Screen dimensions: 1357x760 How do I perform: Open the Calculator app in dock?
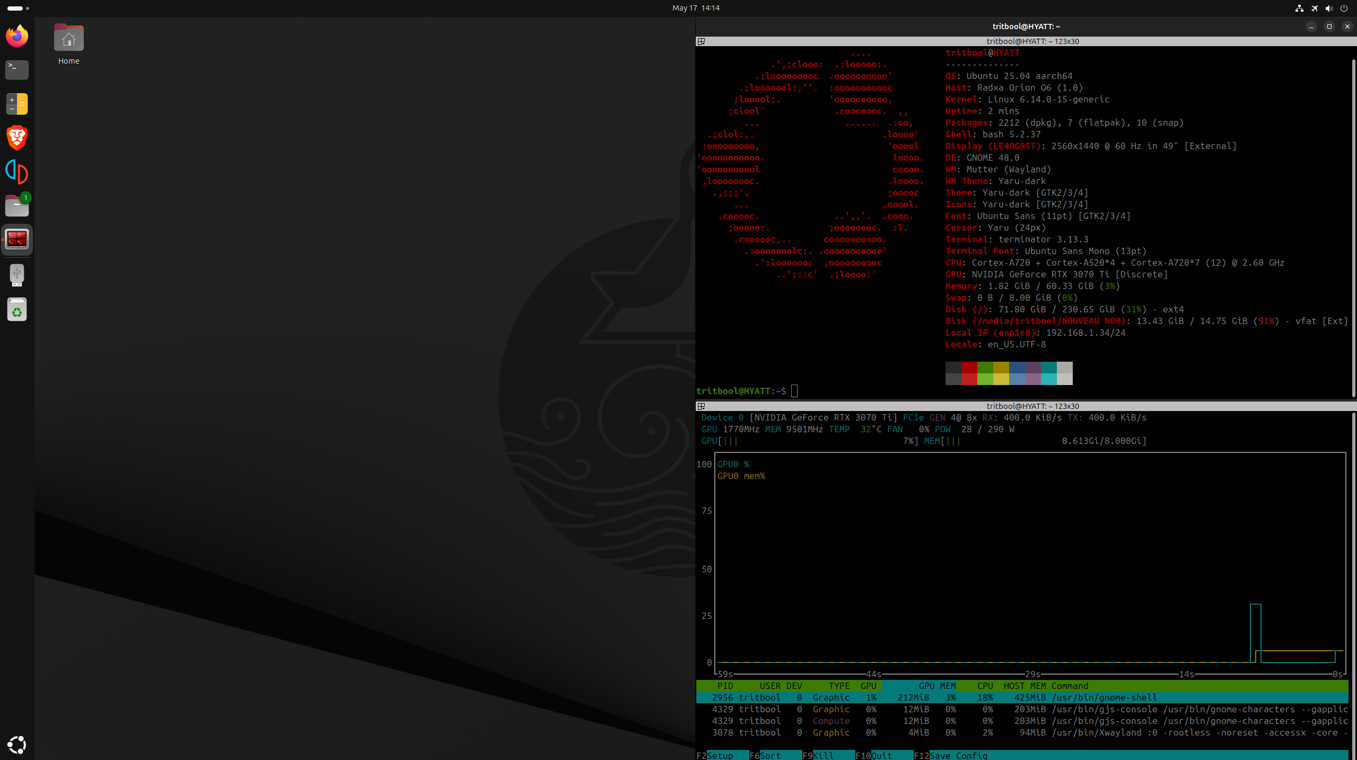[17, 104]
